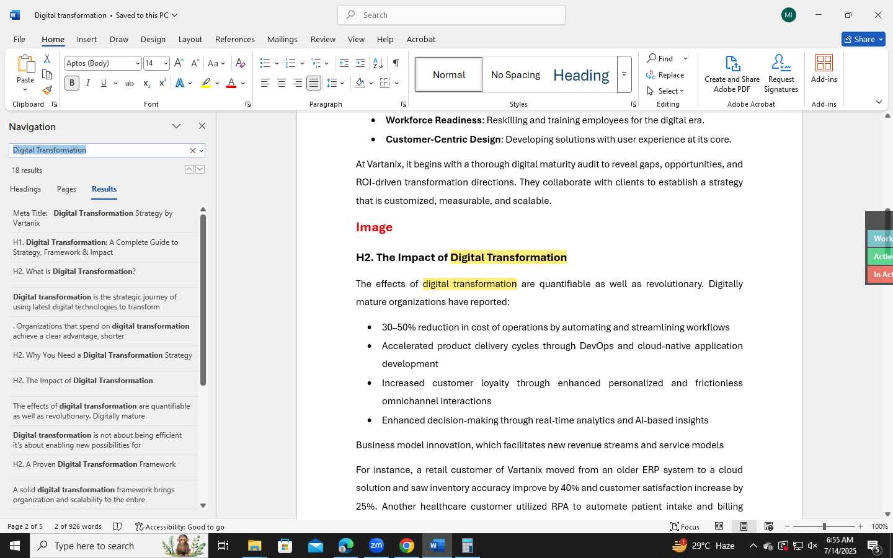This screenshot has width=893, height=558.
Task: Open proofing check icon in status bar
Action: [x=118, y=526]
